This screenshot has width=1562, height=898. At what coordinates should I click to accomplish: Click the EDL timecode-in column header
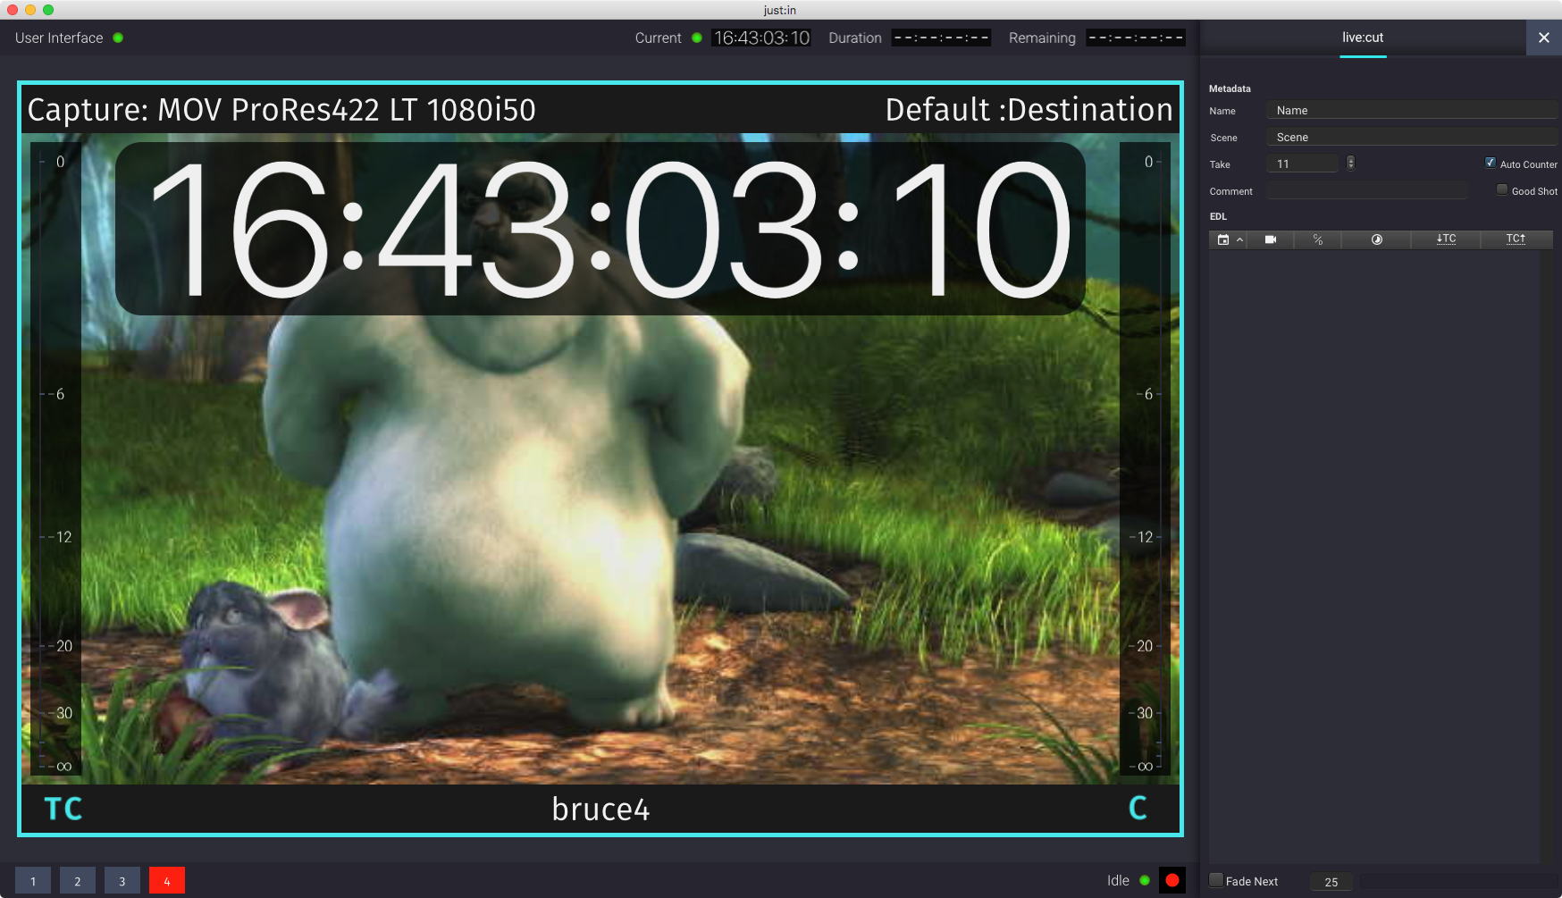point(1446,239)
